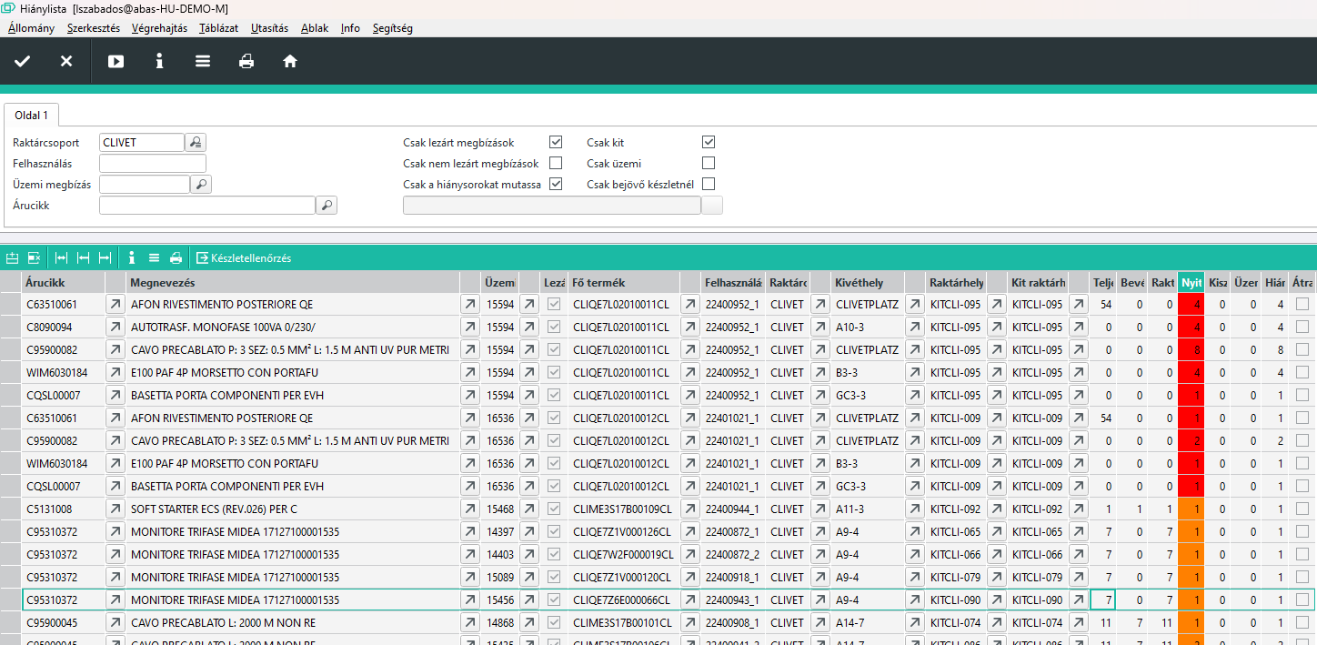
Task: Open link arrow after work order 14397
Action: pyautogui.click(x=529, y=531)
